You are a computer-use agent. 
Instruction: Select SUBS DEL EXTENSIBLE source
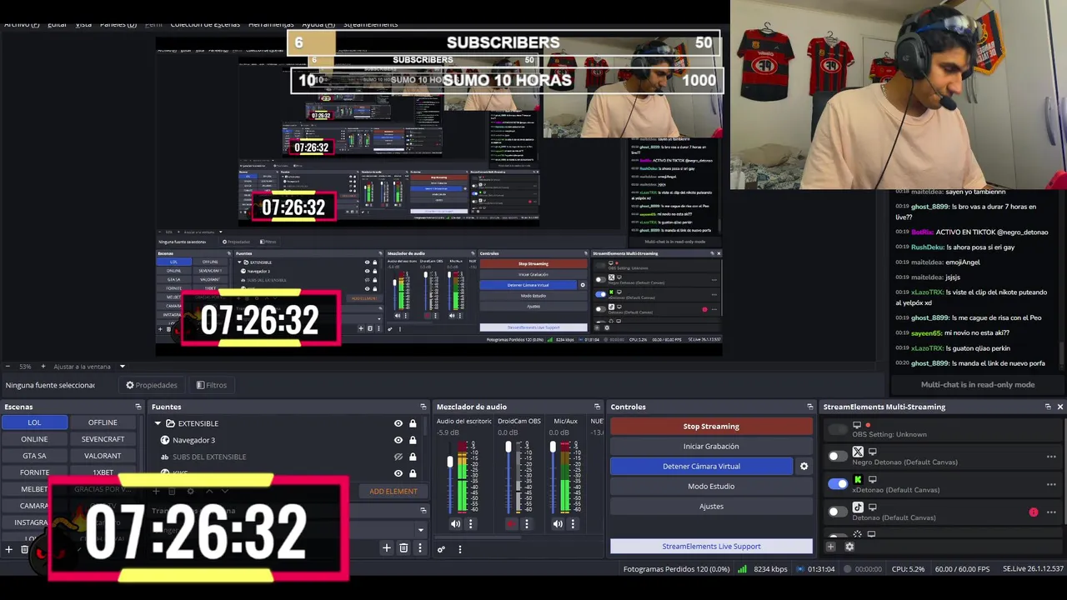(x=208, y=457)
